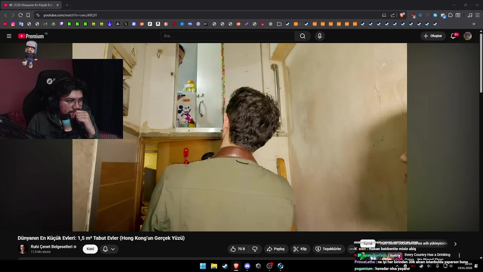The height and width of the screenshot is (272, 483).
Task: Open the music note media control icon
Action: [x=470, y=15]
